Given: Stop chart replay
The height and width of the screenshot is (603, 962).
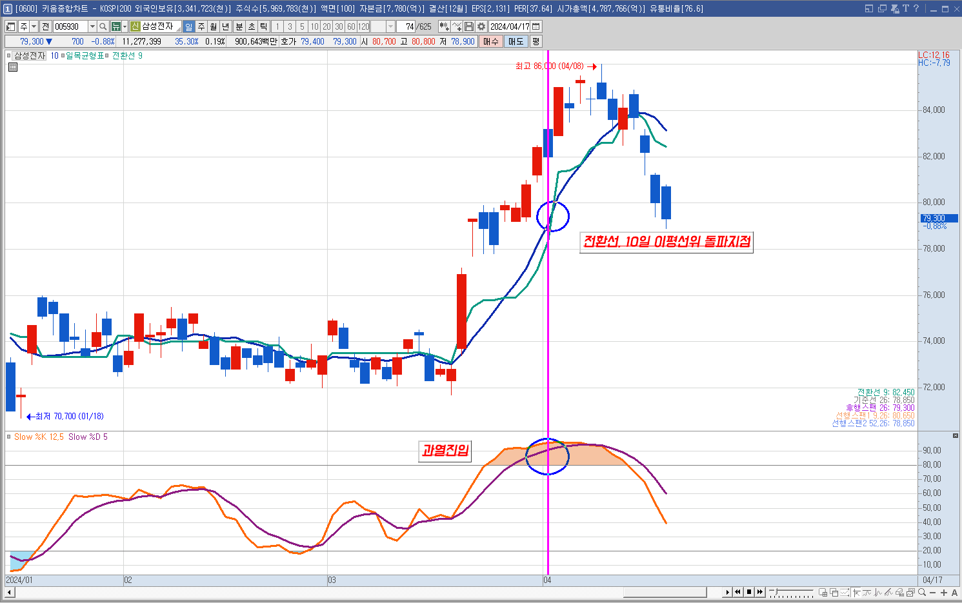Looking at the screenshot, I should 749,592.
